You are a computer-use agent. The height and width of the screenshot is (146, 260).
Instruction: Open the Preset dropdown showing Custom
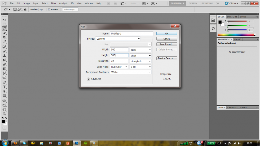tap(118, 39)
